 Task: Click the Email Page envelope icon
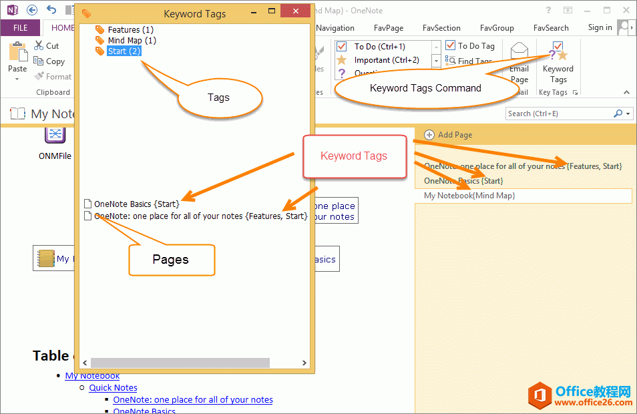coord(519,52)
